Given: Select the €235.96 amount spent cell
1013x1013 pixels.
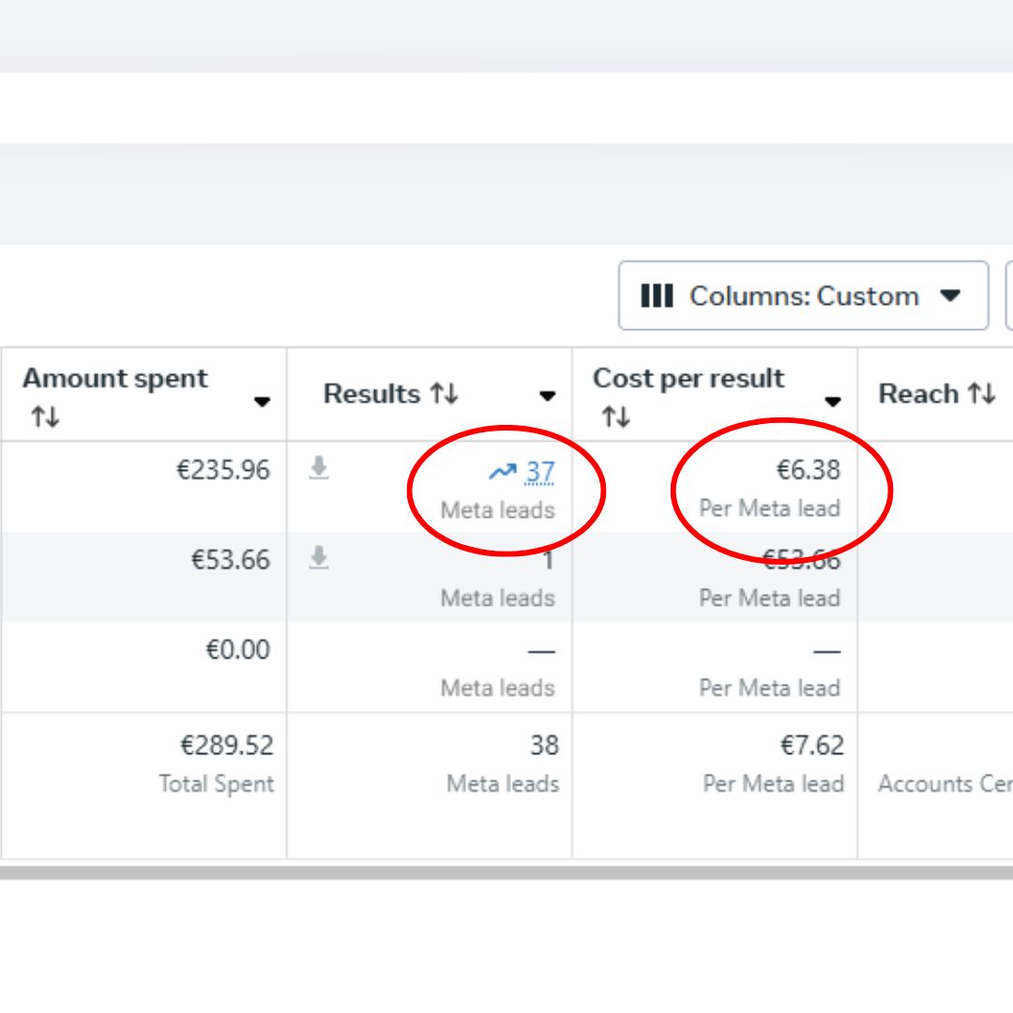Looking at the screenshot, I should pos(223,470).
